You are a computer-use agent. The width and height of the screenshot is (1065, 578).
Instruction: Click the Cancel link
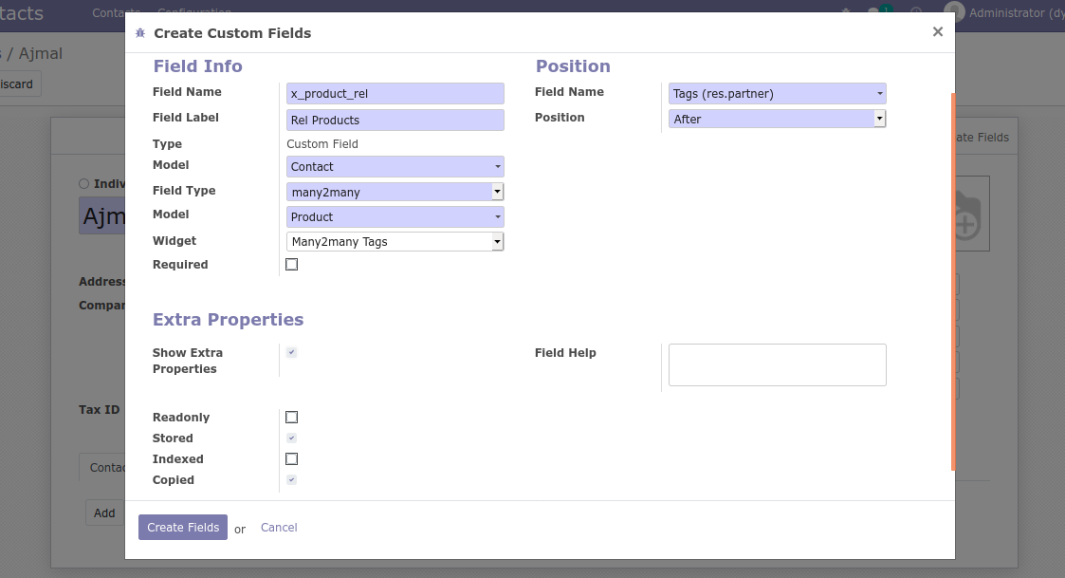(279, 528)
